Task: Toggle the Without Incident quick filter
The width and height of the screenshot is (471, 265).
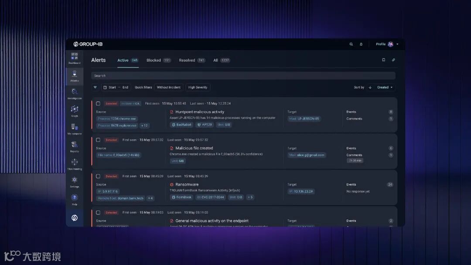Action: [168, 87]
